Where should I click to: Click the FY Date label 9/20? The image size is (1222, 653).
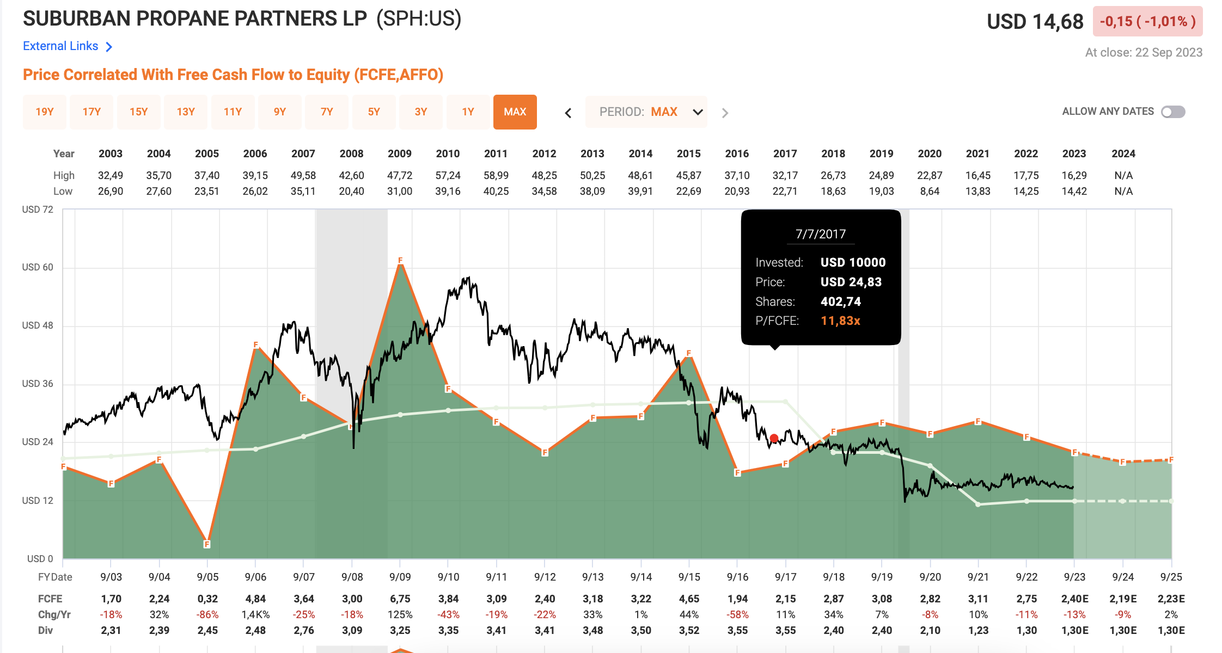point(930,577)
